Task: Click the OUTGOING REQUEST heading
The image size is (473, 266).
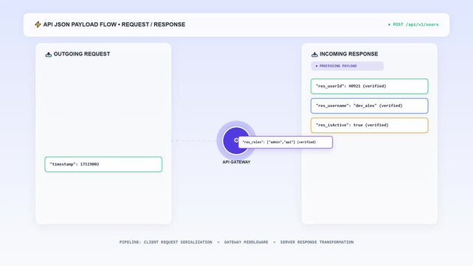Action: click(x=82, y=54)
